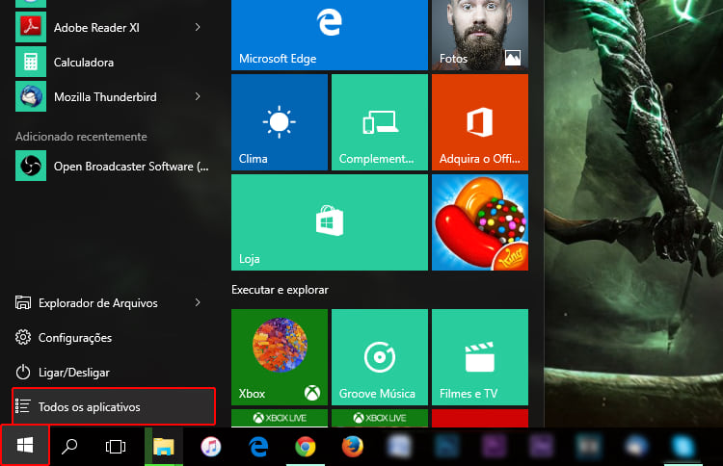723x466 pixels.
Task: Open the Groove Música tile
Action: click(x=380, y=357)
